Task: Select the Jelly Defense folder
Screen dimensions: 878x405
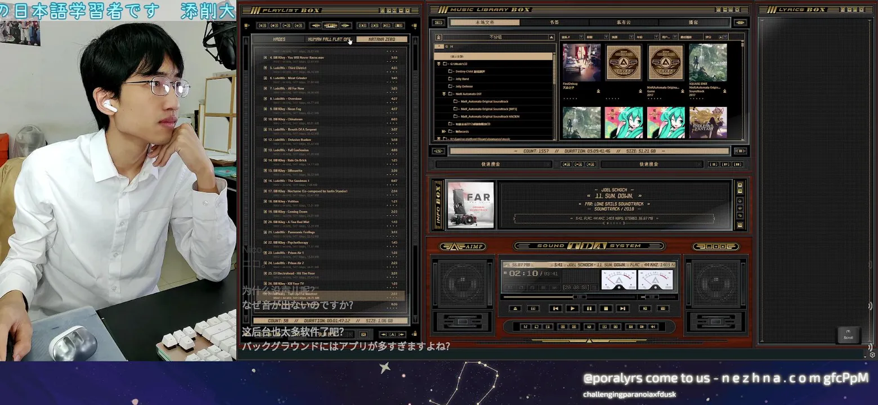Action: click(464, 87)
